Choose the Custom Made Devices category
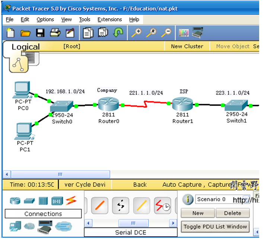 coord(45,227)
